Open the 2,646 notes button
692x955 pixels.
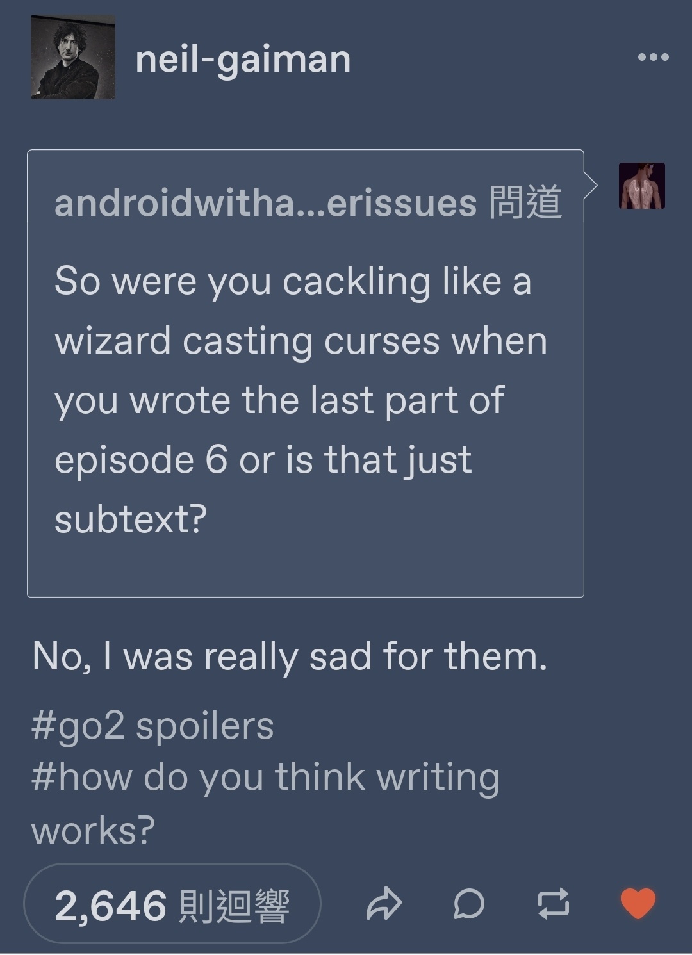coord(172,904)
